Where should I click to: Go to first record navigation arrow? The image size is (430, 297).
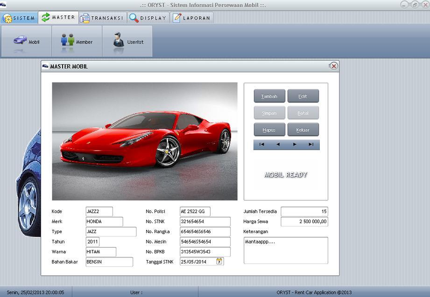coord(261,145)
